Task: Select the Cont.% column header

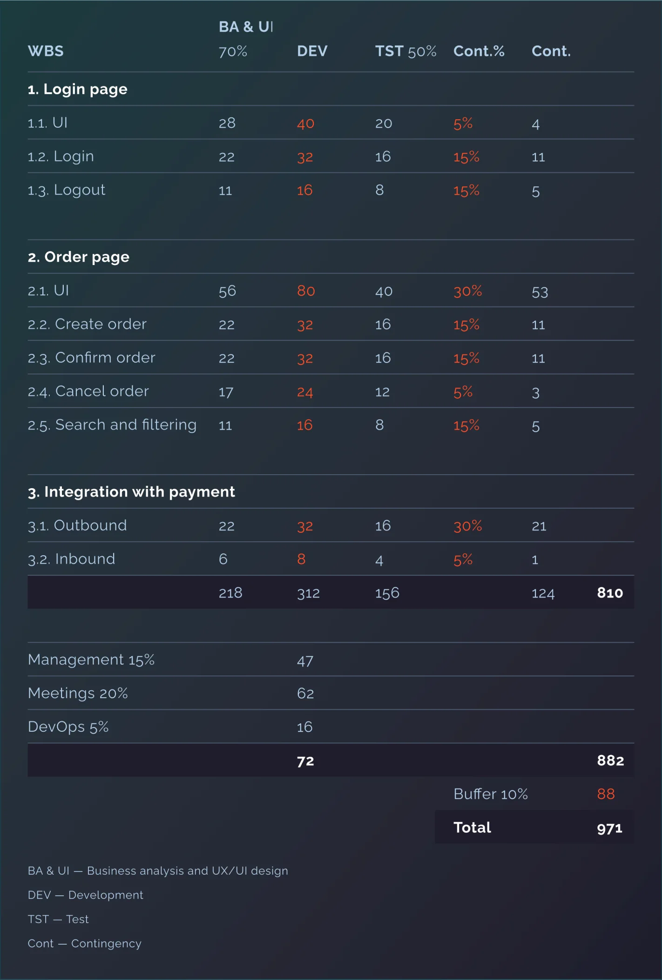Action: (x=479, y=51)
